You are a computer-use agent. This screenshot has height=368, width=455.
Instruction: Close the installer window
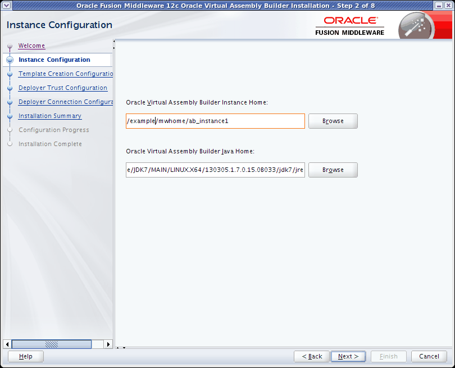448,6
